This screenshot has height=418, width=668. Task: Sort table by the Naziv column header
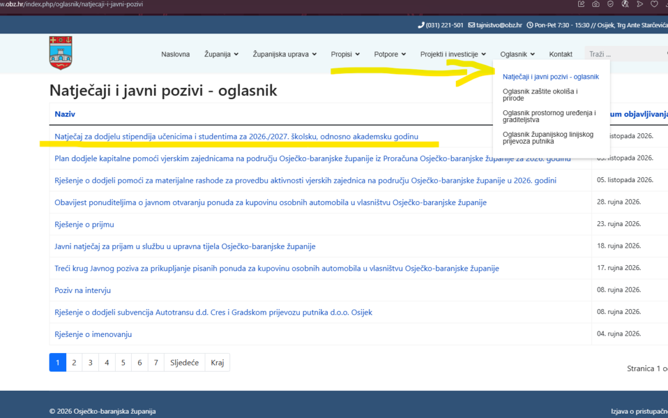[x=65, y=114]
